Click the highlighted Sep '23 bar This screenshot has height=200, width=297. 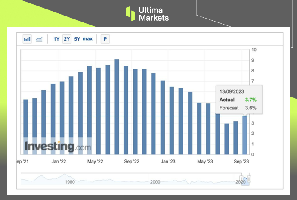(x=245, y=134)
